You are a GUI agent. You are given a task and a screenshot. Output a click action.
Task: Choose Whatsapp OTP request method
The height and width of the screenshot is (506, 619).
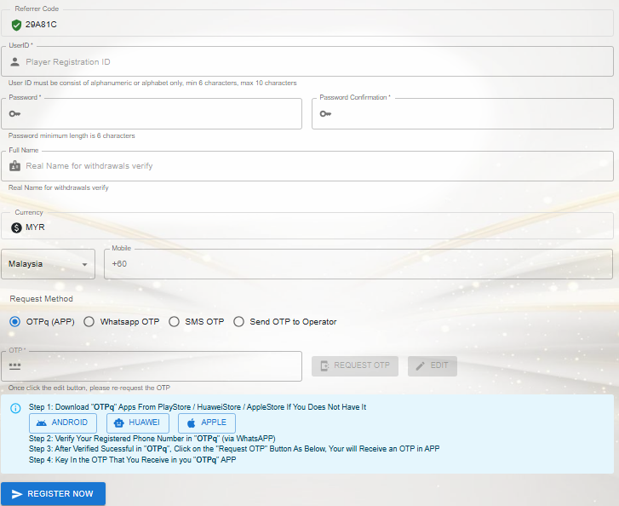89,322
